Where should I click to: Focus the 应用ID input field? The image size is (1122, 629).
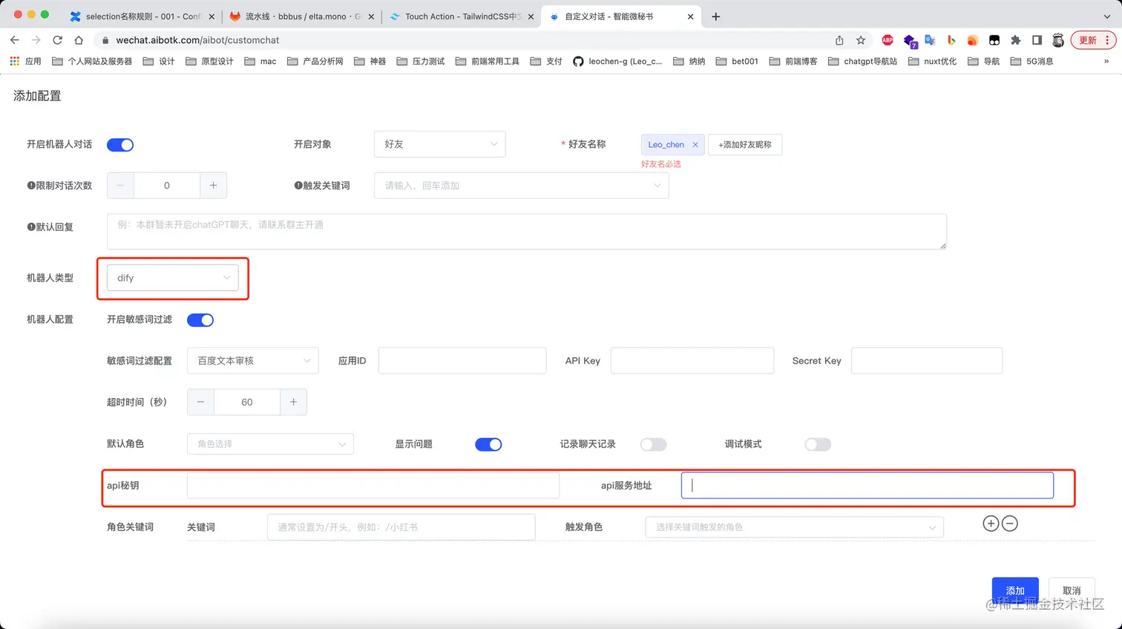point(462,361)
